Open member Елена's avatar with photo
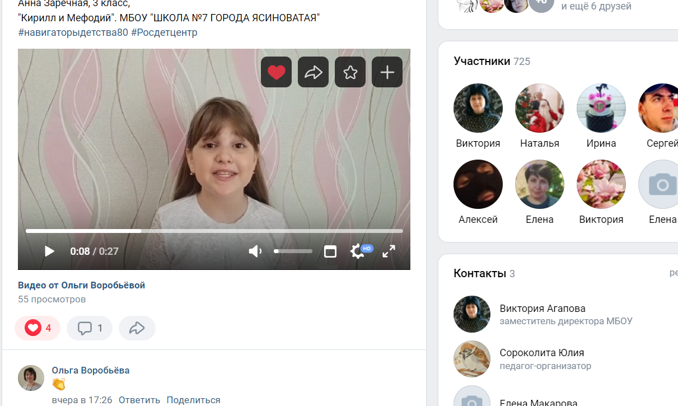678x406 pixels. click(x=540, y=184)
